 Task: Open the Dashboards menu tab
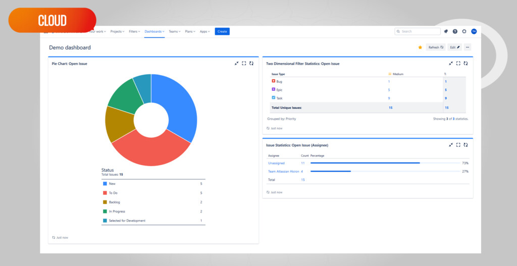[154, 31]
